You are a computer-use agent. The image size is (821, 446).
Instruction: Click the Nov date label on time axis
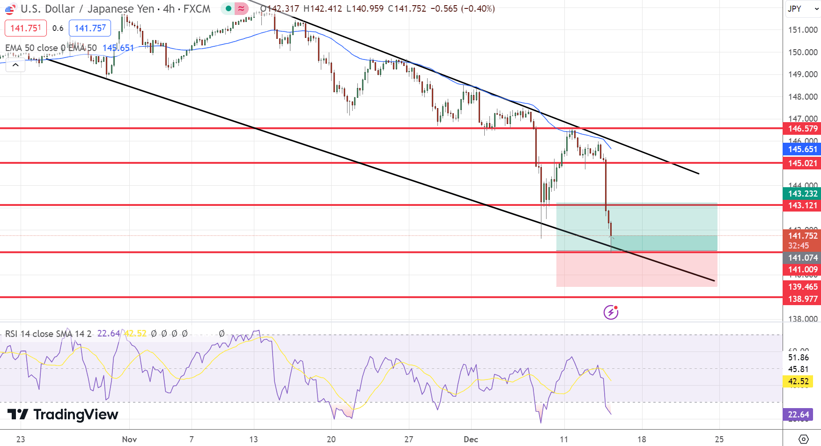coord(129,439)
